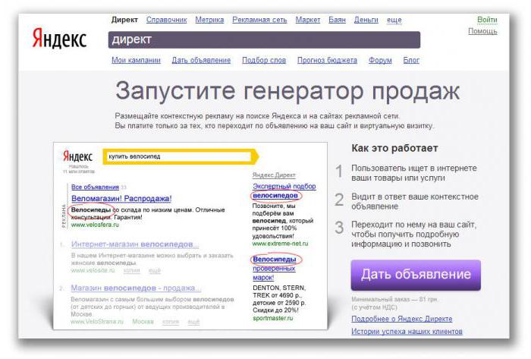Click the Войти login link
531x359 pixels.
(487, 19)
